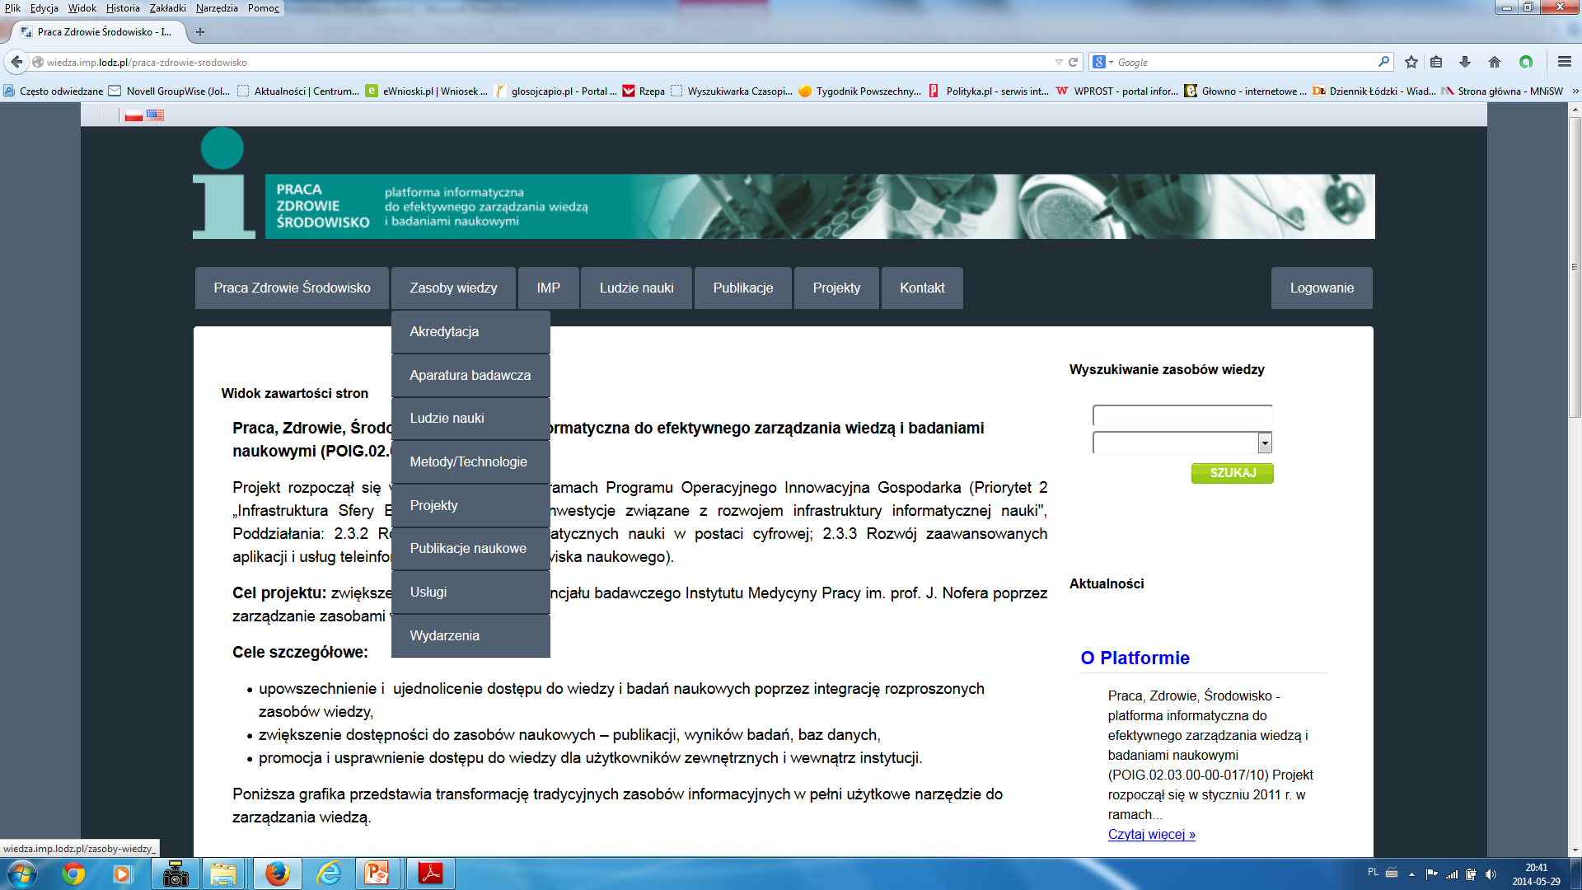
Task: Click the browser Back arrow button
Action: 16,62
